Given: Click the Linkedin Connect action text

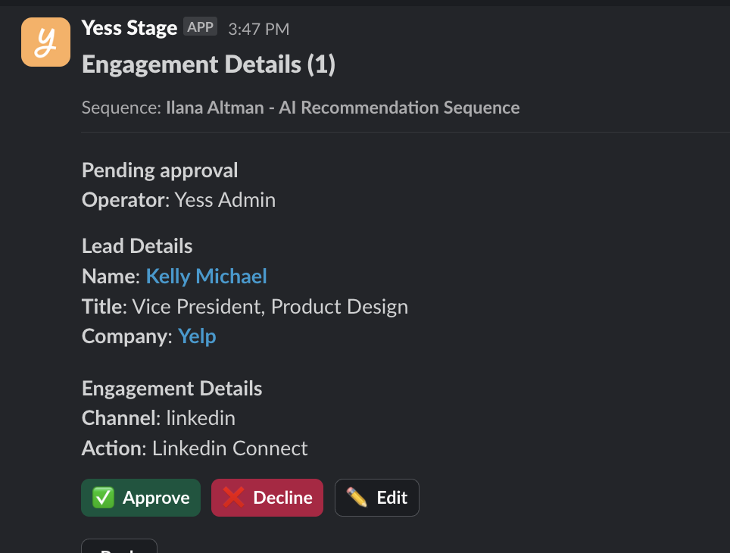Looking at the screenshot, I should (x=229, y=448).
